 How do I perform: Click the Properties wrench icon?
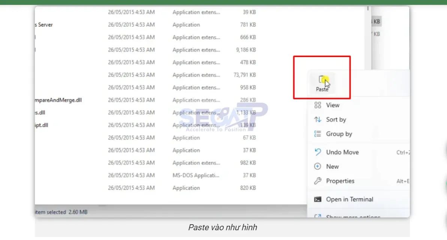click(318, 181)
